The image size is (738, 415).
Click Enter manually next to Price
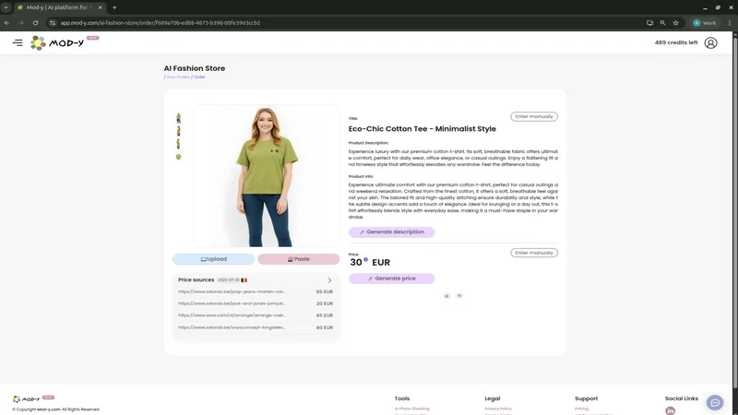[x=534, y=253]
